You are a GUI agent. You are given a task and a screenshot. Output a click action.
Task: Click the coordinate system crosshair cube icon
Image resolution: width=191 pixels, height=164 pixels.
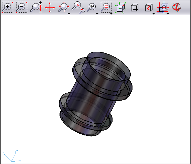(163, 8)
